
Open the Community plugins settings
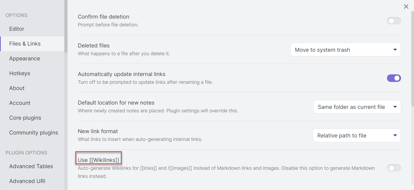coord(34,133)
